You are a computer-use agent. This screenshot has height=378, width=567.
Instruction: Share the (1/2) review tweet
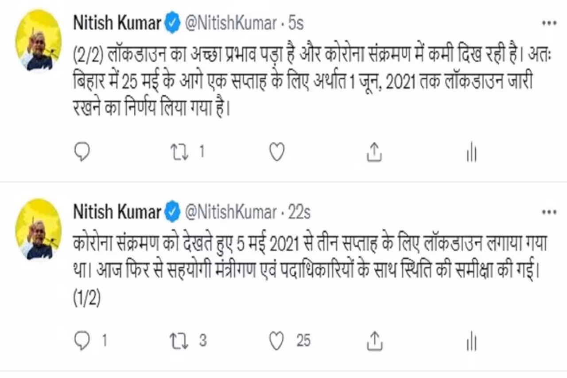point(374,340)
